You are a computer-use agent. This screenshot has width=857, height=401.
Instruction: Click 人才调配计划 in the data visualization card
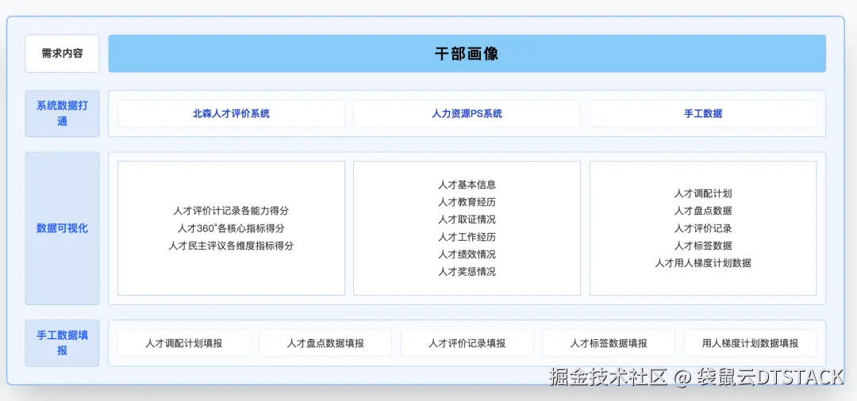tap(703, 193)
